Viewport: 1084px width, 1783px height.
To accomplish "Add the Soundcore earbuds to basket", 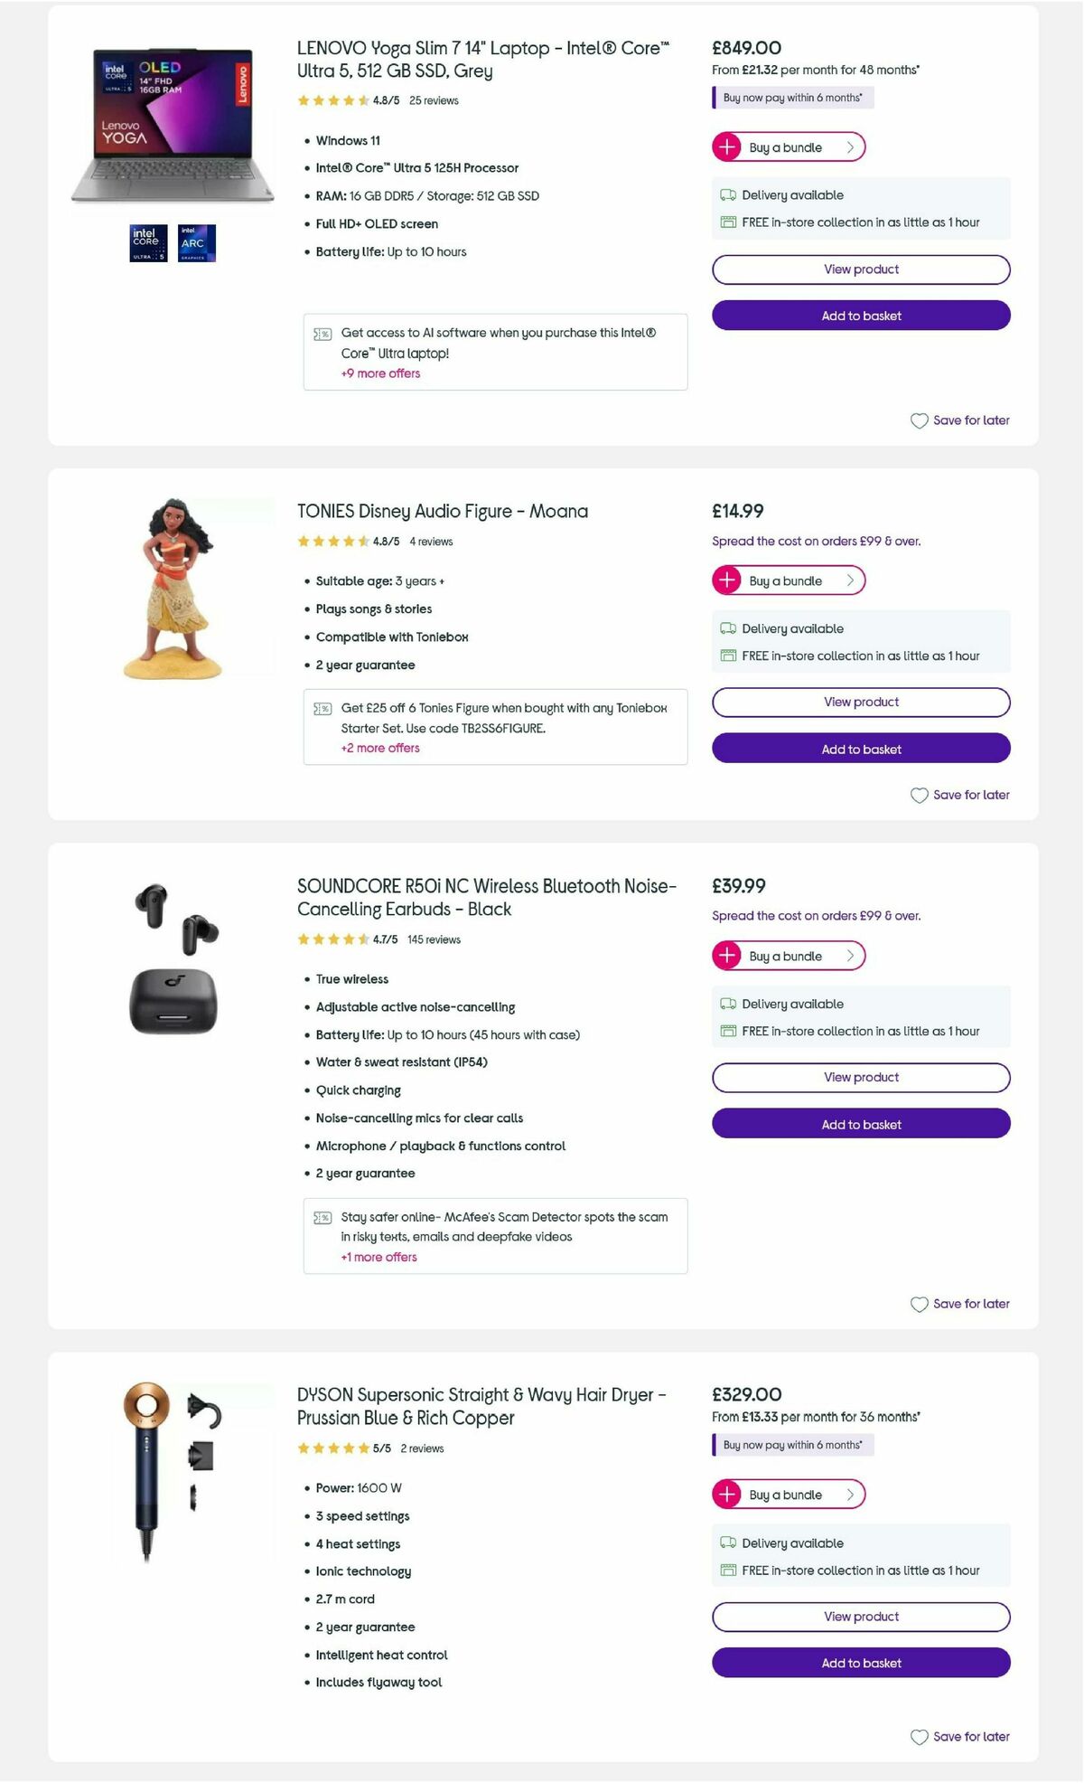I will 860,1124.
